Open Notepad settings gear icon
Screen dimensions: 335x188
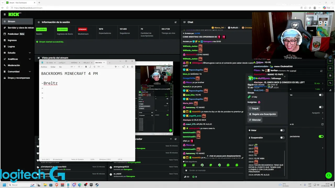pos(132,67)
